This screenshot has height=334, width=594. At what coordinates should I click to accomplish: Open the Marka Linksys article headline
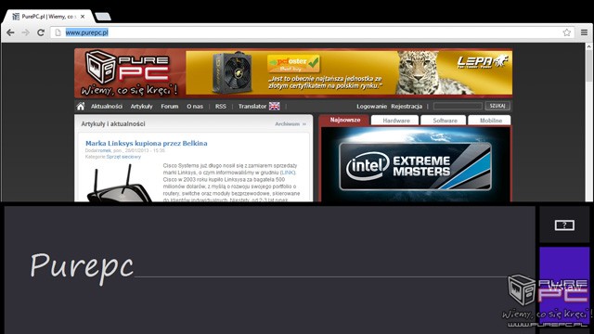[x=147, y=143]
